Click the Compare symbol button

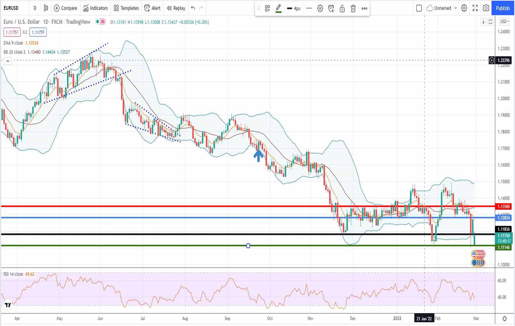coord(65,8)
